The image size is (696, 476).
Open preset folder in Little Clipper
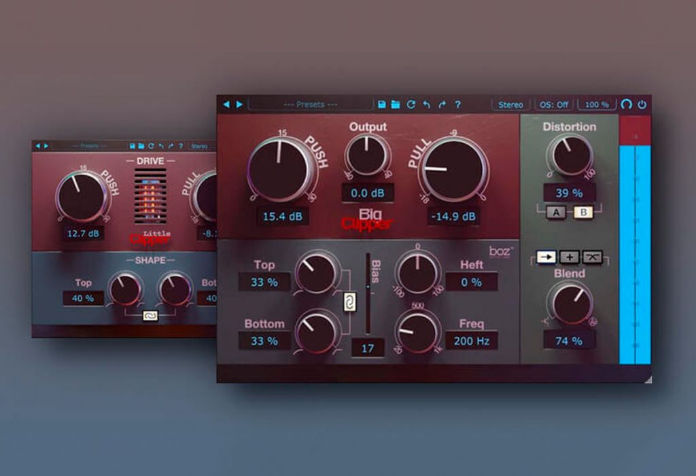coord(141,145)
